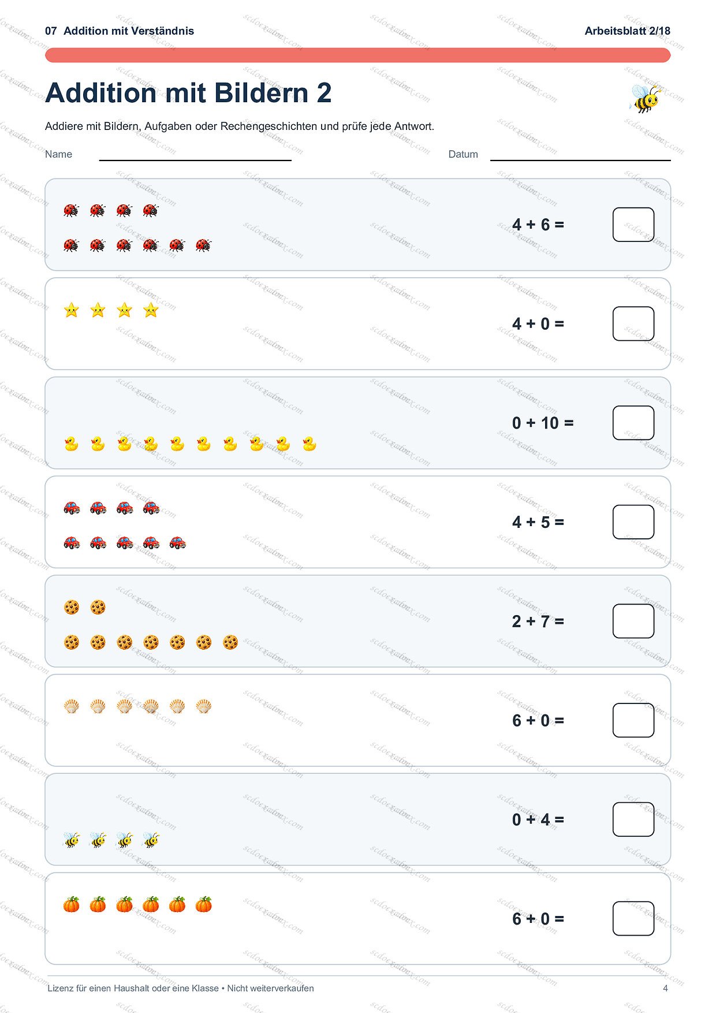Screen dimensions: 716x1013
Task: Click the answer box for 4 + 5
Action: (633, 522)
